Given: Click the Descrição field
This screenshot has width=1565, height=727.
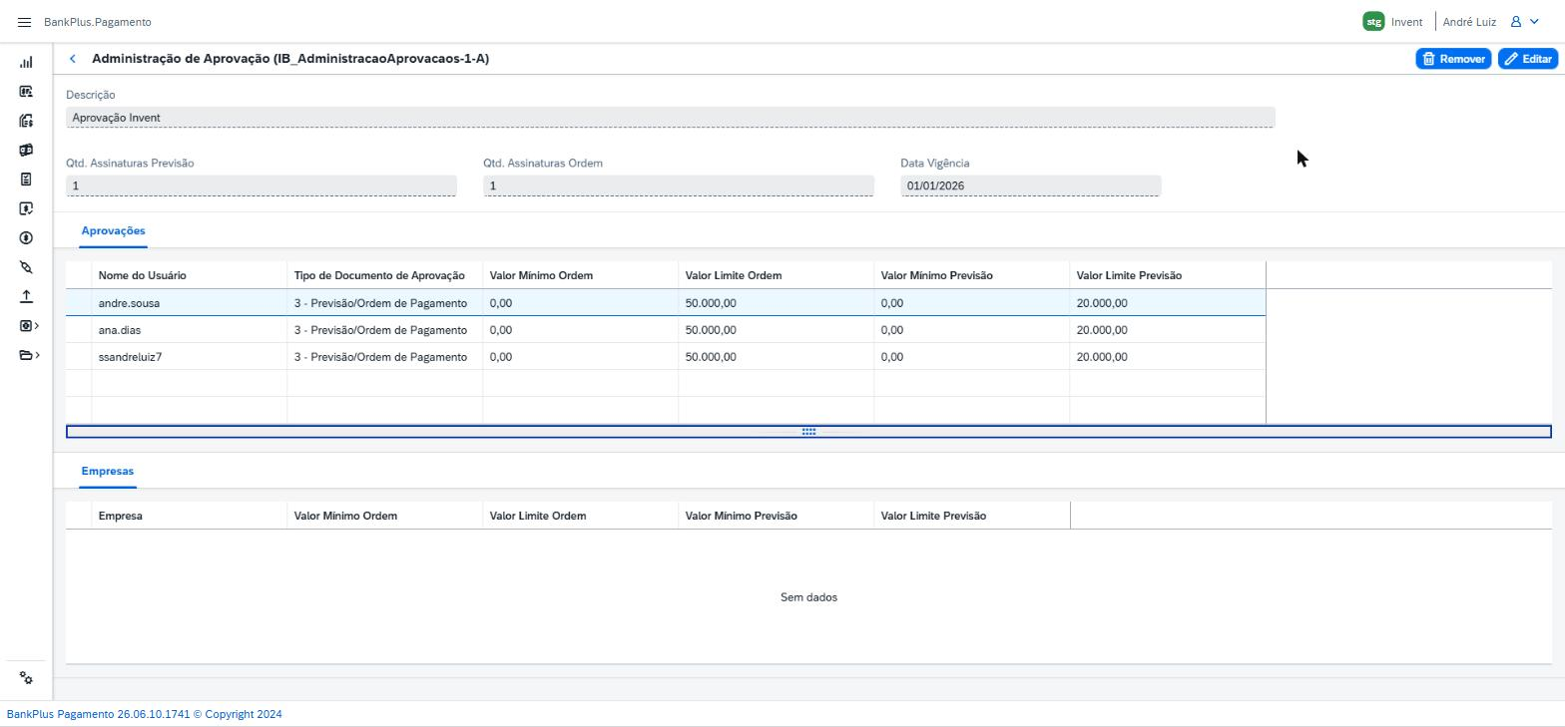Looking at the screenshot, I should pyautogui.click(x=671, y=118).
